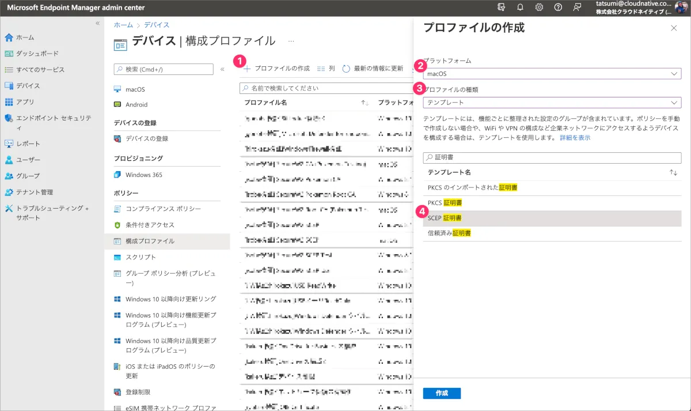
Task: Open the feedback icon in header
Action: tap(577, 7)
